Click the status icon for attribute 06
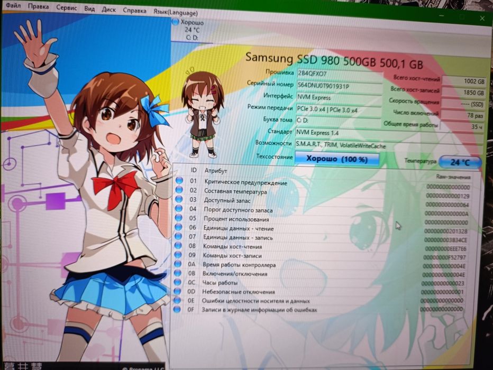 tap(178, 226)
